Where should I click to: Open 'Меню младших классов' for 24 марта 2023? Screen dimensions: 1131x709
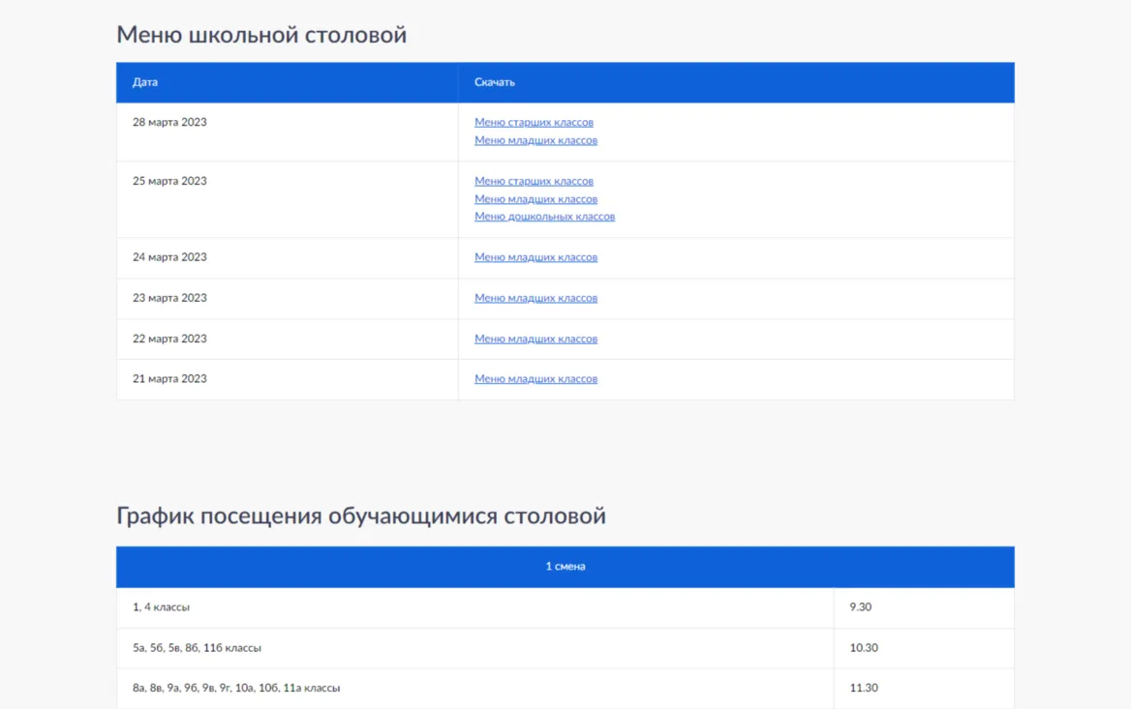click(535, 257)
